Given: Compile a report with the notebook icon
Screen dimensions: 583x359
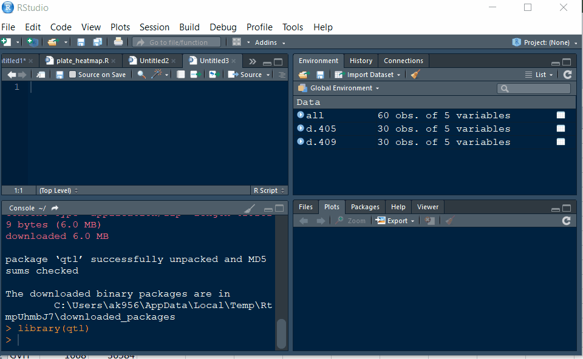Looking at the screenshot, I should (181, 75).
